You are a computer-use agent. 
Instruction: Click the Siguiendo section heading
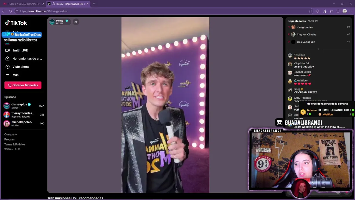tap(10, 97)
